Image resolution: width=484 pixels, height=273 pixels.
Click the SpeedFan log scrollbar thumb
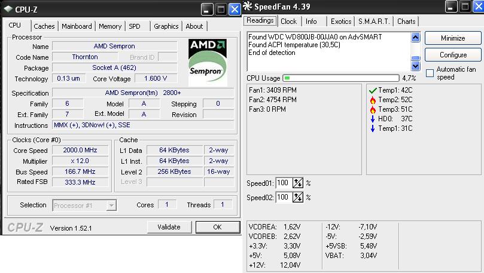pyautogui.click(x=415, y=58)
